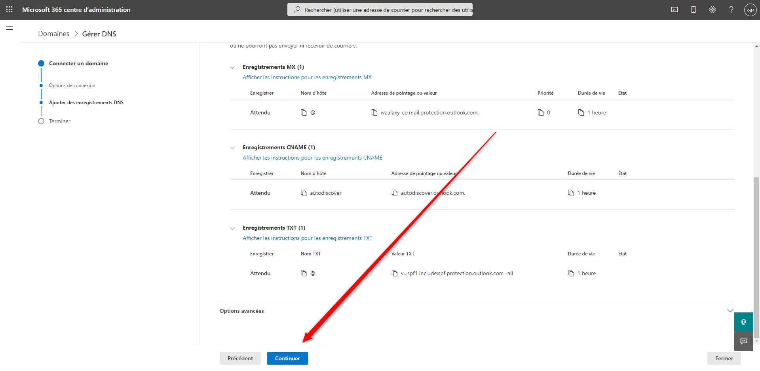Open the settings gear icon
Screen dimensions: 760x371
[x=712, y=10]
